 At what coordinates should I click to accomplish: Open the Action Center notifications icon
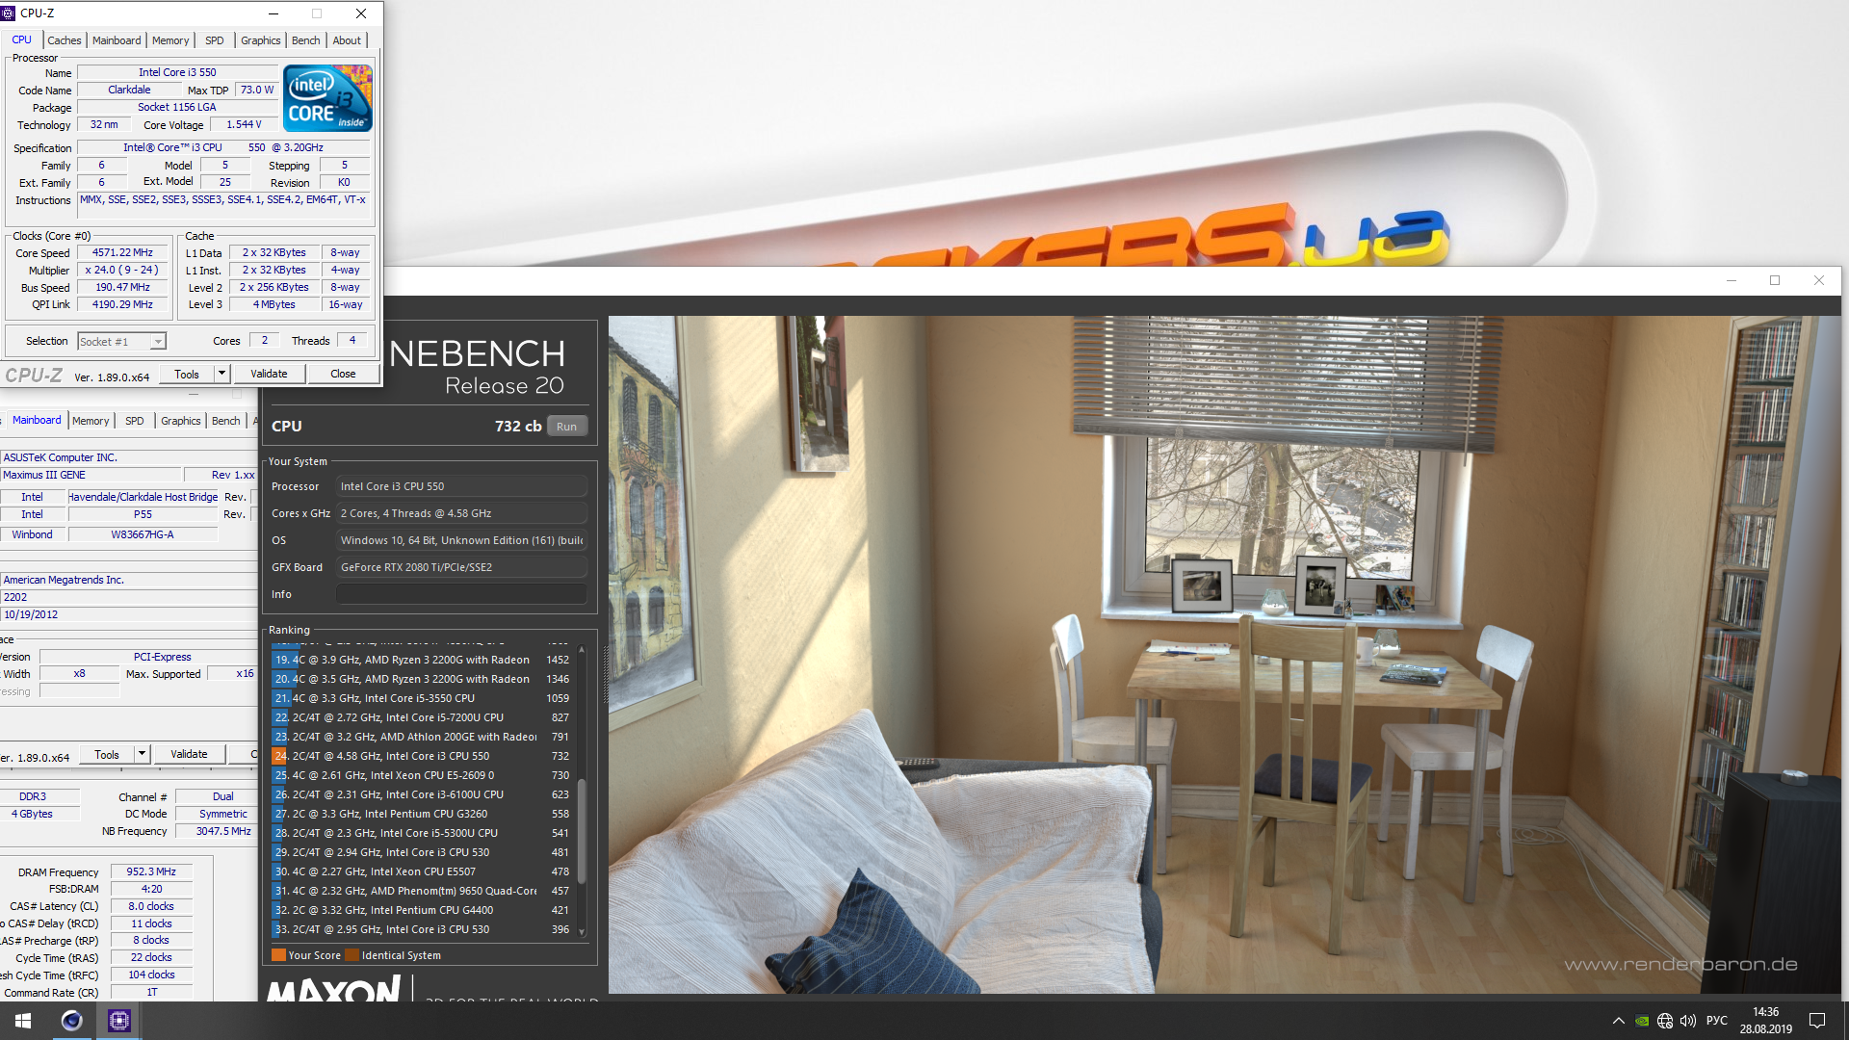point(1817,1021)
